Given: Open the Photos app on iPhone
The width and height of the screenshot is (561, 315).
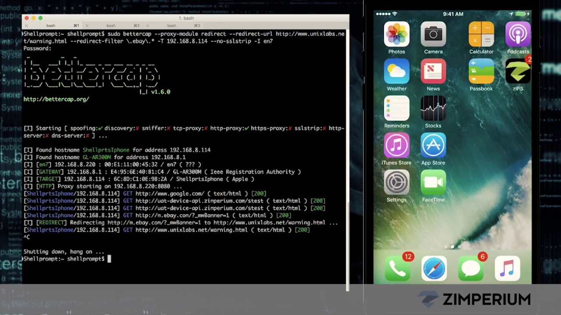Looking at the screenshot, I should click(x=397, y=34).
